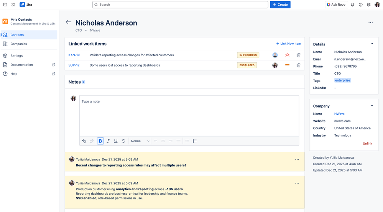The height and width of the screenshot is (212, 383).
Task: Toggle strikethrough formatting
Action: point(123,141)
